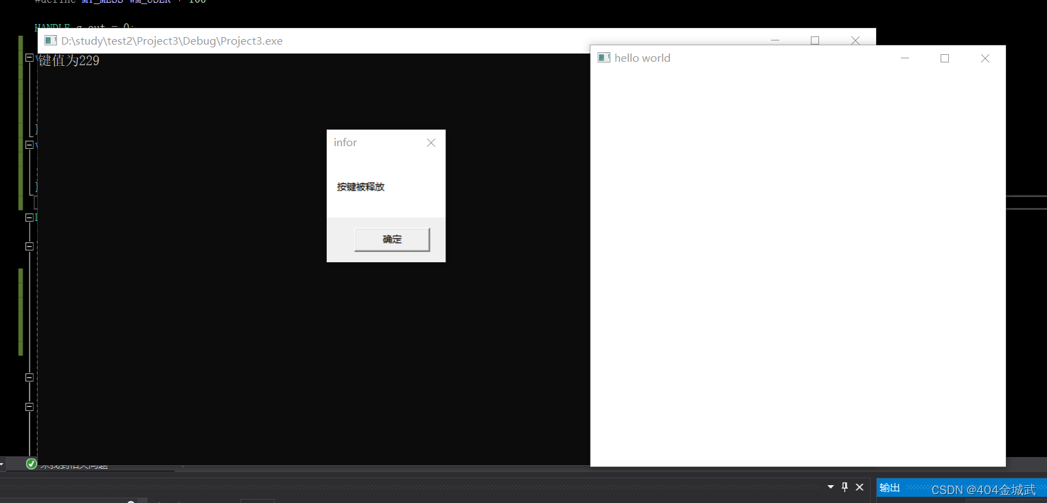
Task: Minimize the hello world window
Action: 905,58
